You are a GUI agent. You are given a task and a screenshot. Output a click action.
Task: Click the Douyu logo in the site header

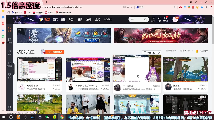(x=44, y=19)
